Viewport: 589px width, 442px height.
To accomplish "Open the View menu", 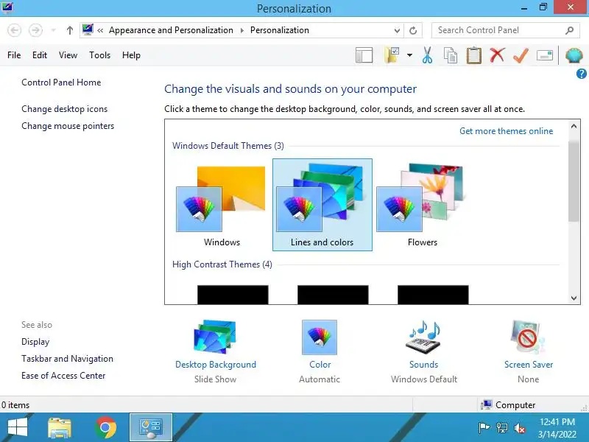I will click(x=68, y=55).
